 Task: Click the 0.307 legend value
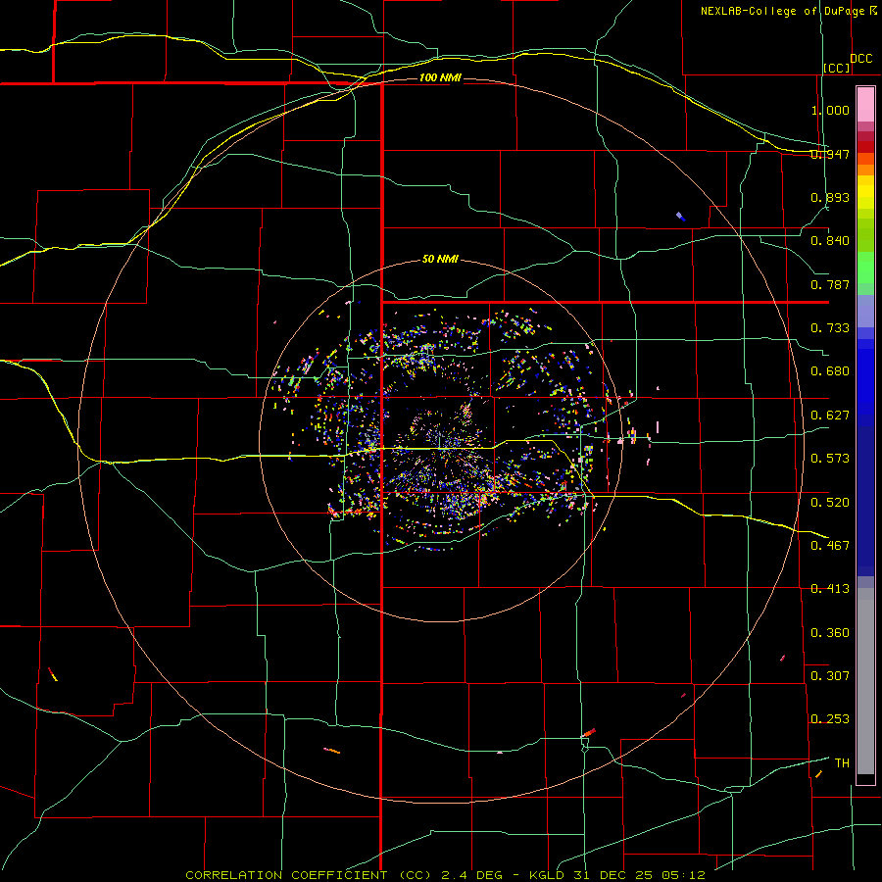pyautogui.click(x=830, y=676)
